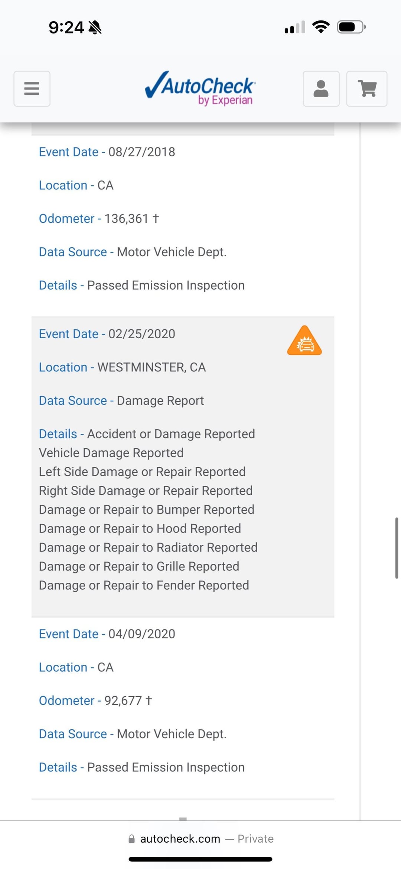Image resolution: width=401 pixels, height=869 pixels.
Task: Tap the Event Date 08/27/2018 entry
Action: (107, 152)
